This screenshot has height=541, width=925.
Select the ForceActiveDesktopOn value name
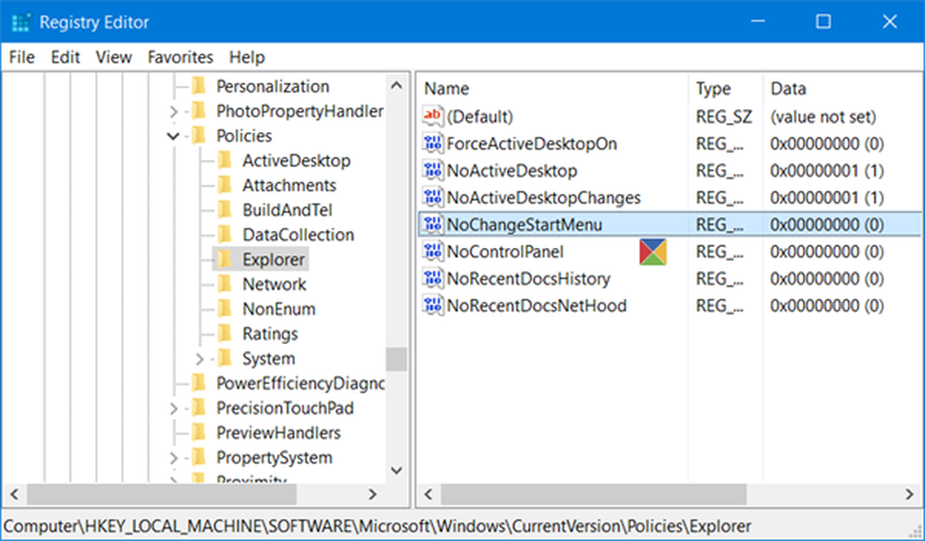(x=532, y=144)
